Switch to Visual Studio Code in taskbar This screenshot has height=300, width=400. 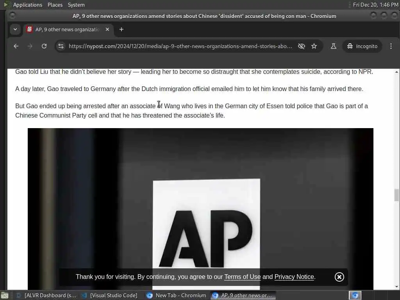111,295
